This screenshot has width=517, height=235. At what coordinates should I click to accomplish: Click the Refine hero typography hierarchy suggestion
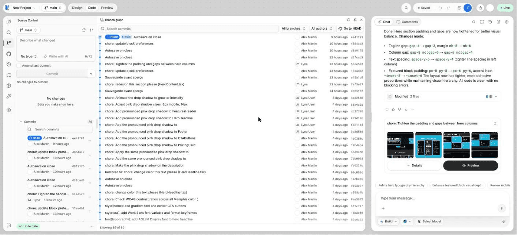pyautogui.click(x=401, y=185)
